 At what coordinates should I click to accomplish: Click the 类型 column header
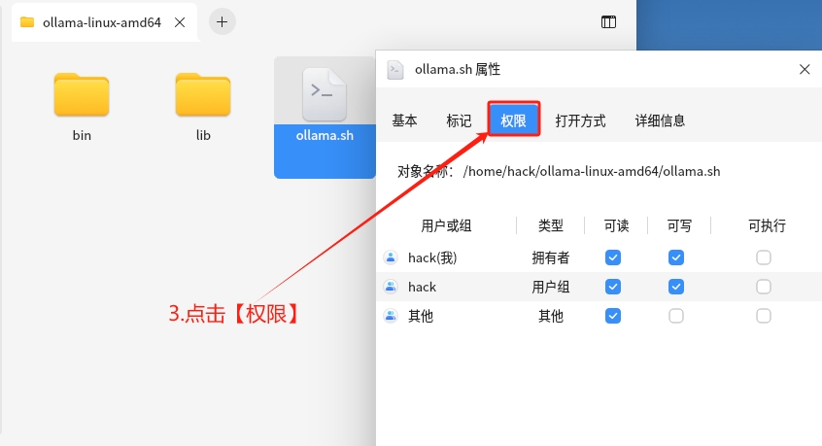(551, 225)
